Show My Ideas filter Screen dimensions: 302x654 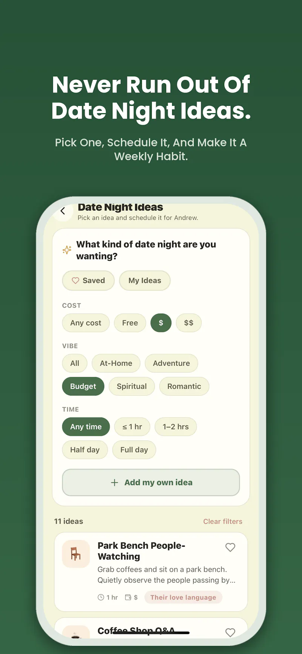coord(145,281)
